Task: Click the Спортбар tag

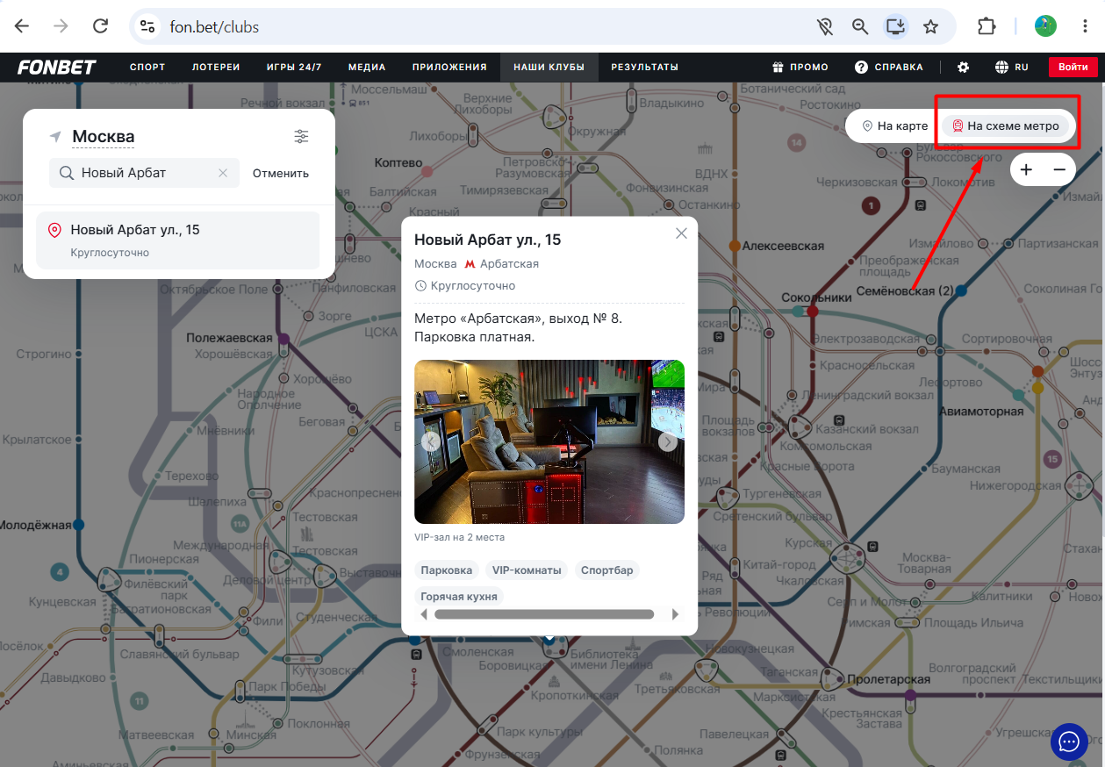Action: (x=606, y=570)
